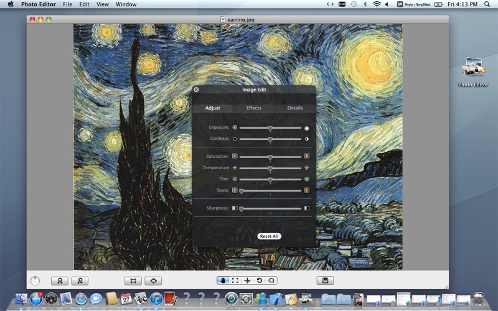
Task: Click the green tint circle icon
Action: (x=306, y=179)
